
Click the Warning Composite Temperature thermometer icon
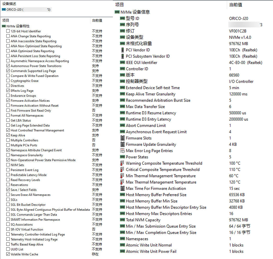[122, 163]
